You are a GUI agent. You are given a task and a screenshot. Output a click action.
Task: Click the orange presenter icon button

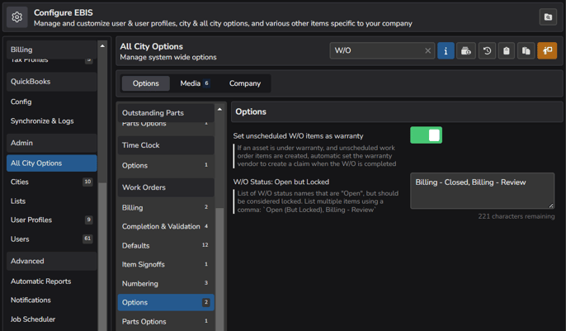547,51
